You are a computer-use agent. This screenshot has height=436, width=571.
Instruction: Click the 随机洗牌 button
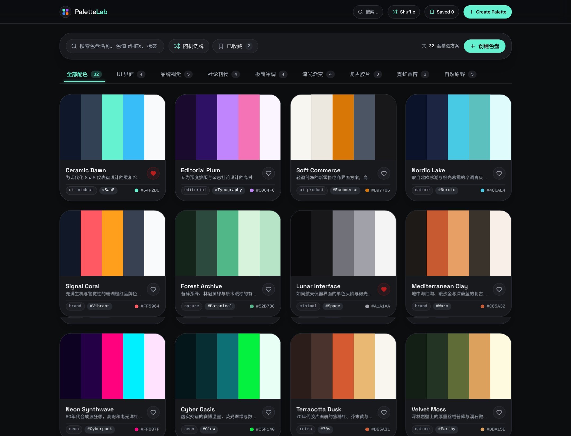189,46
